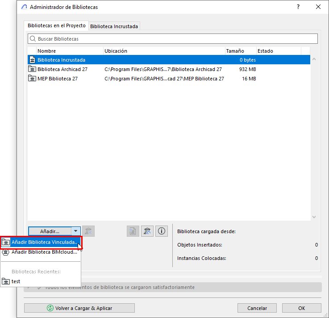Sort by Ubicación column header
This screenshot has width=329, height=318.
pos(164,51)
